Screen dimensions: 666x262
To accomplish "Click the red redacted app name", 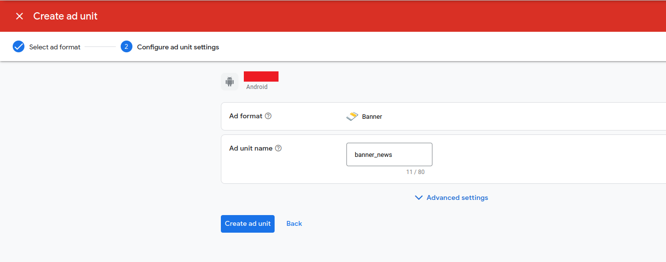I will [261, 76].
